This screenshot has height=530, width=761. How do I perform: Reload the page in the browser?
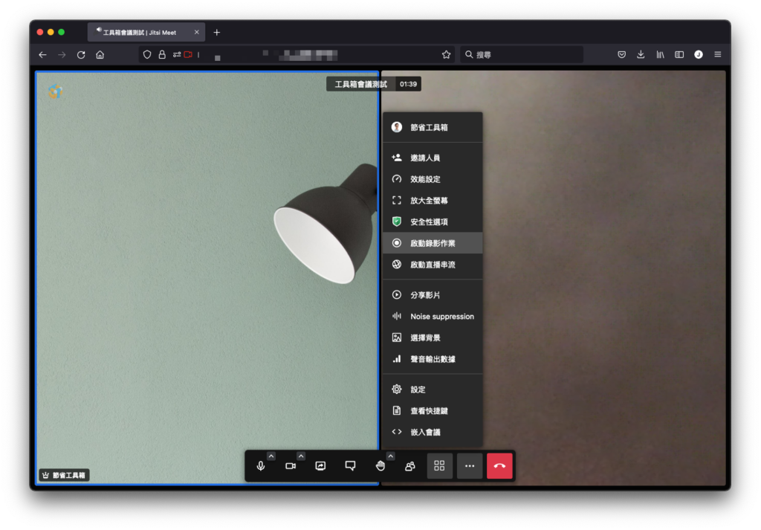click(81, 55)
